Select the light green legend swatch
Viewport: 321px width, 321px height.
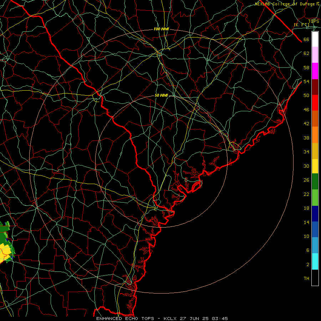pyautogui.click(x=315, y=198)
